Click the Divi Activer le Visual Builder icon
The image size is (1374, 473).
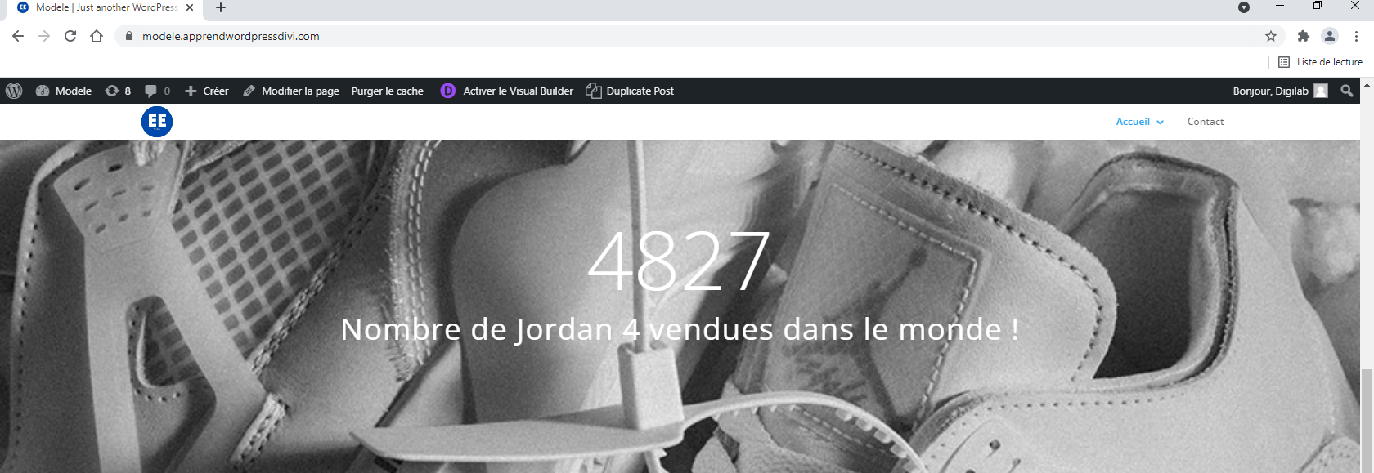[448, 91]
